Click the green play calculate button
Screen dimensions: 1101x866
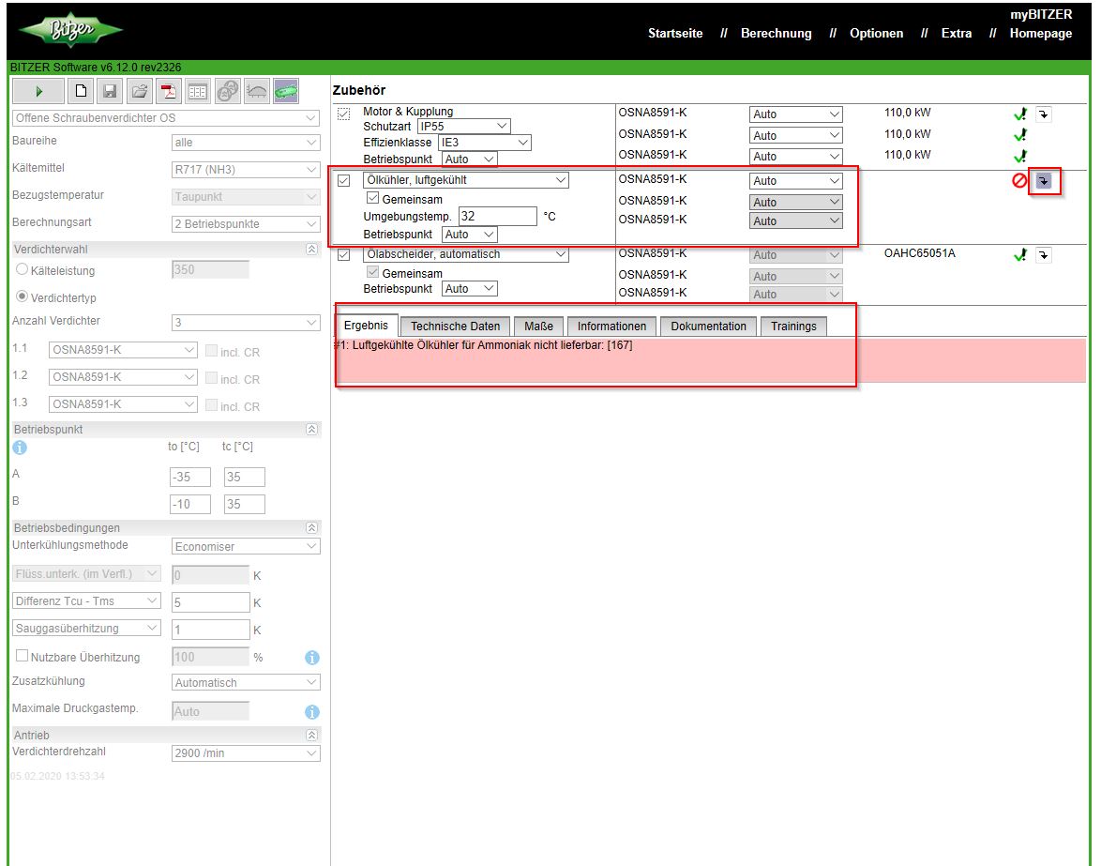point(38,91)
